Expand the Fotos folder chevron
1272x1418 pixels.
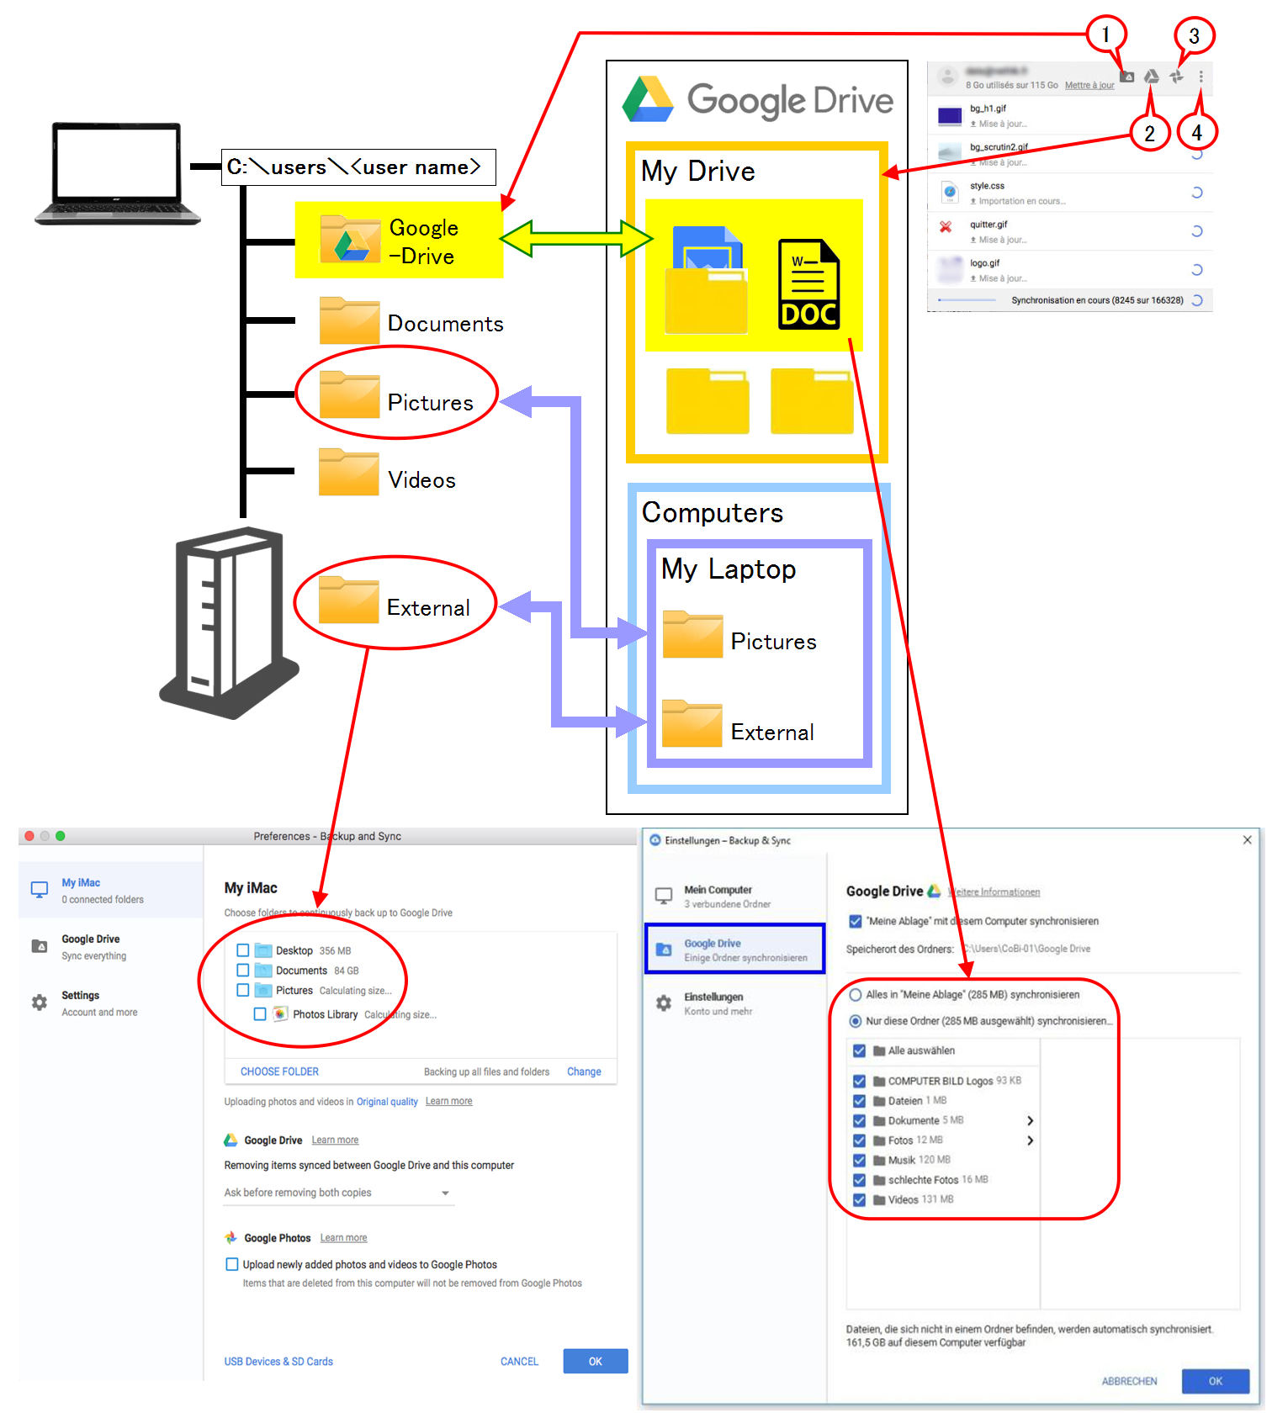click(1030, 1140)
